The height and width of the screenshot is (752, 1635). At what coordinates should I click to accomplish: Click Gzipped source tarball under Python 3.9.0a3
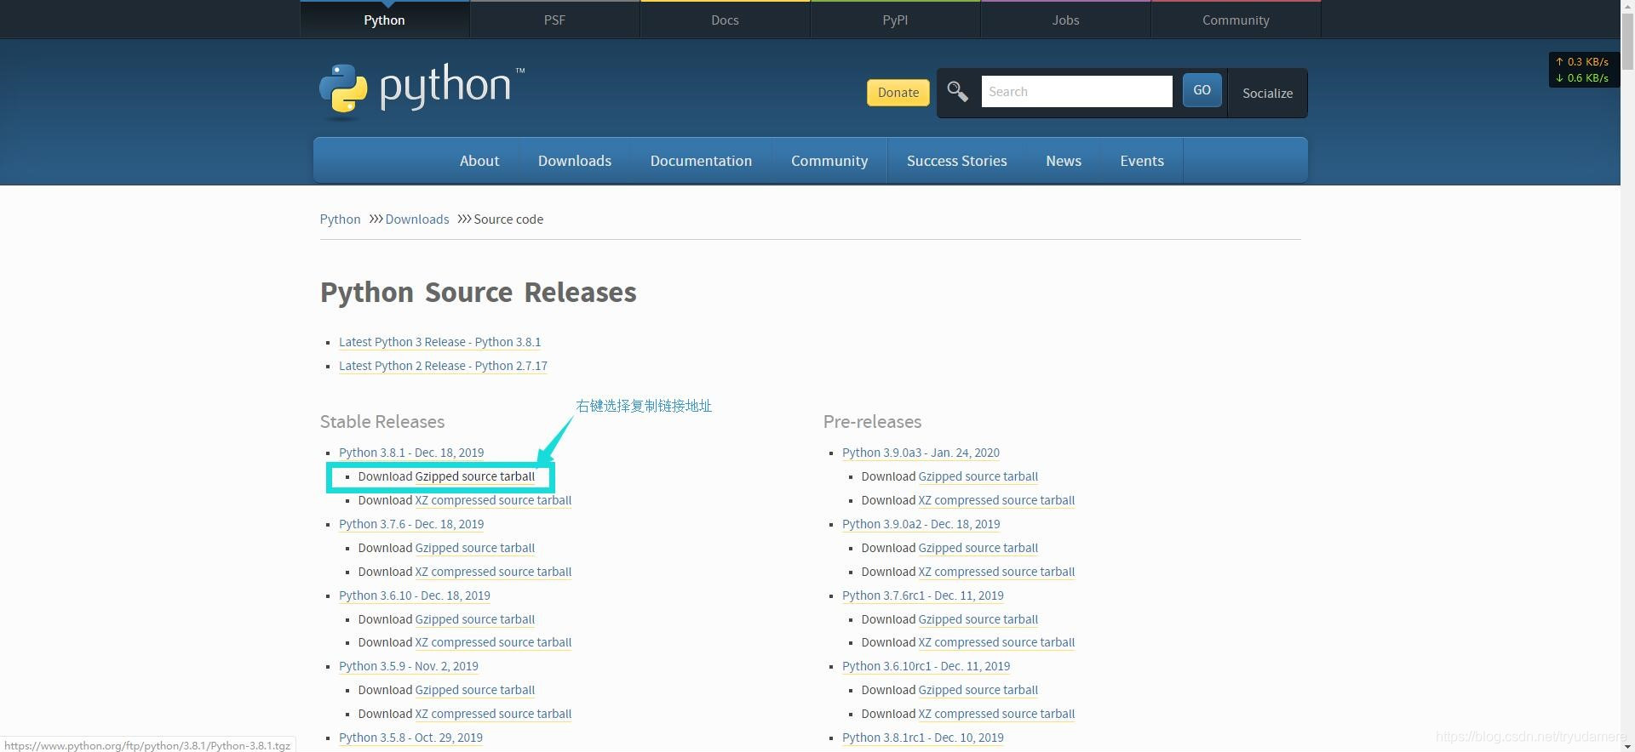tap(978, 476)
